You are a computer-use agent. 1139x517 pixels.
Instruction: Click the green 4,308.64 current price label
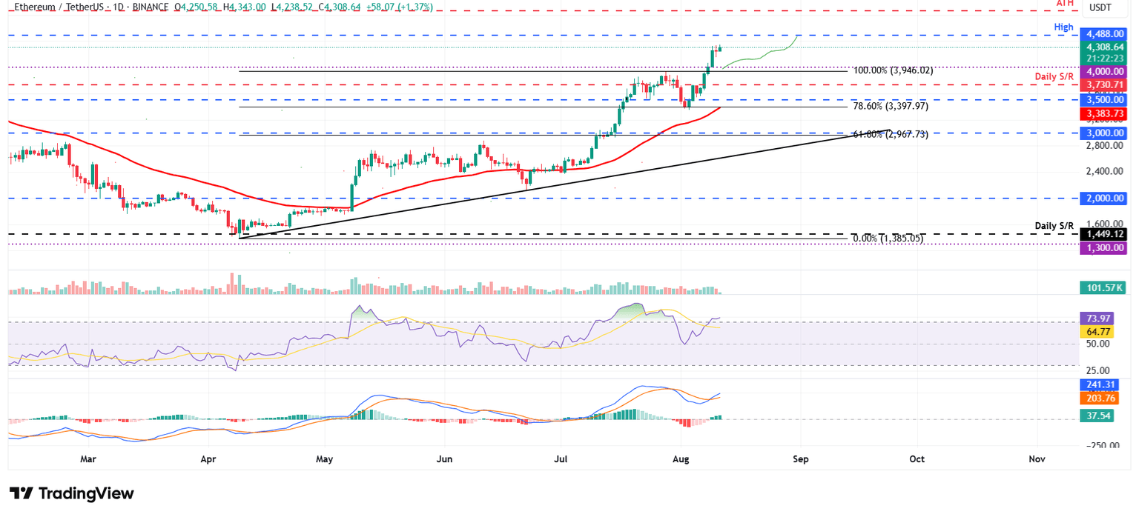click(1105, 47)
